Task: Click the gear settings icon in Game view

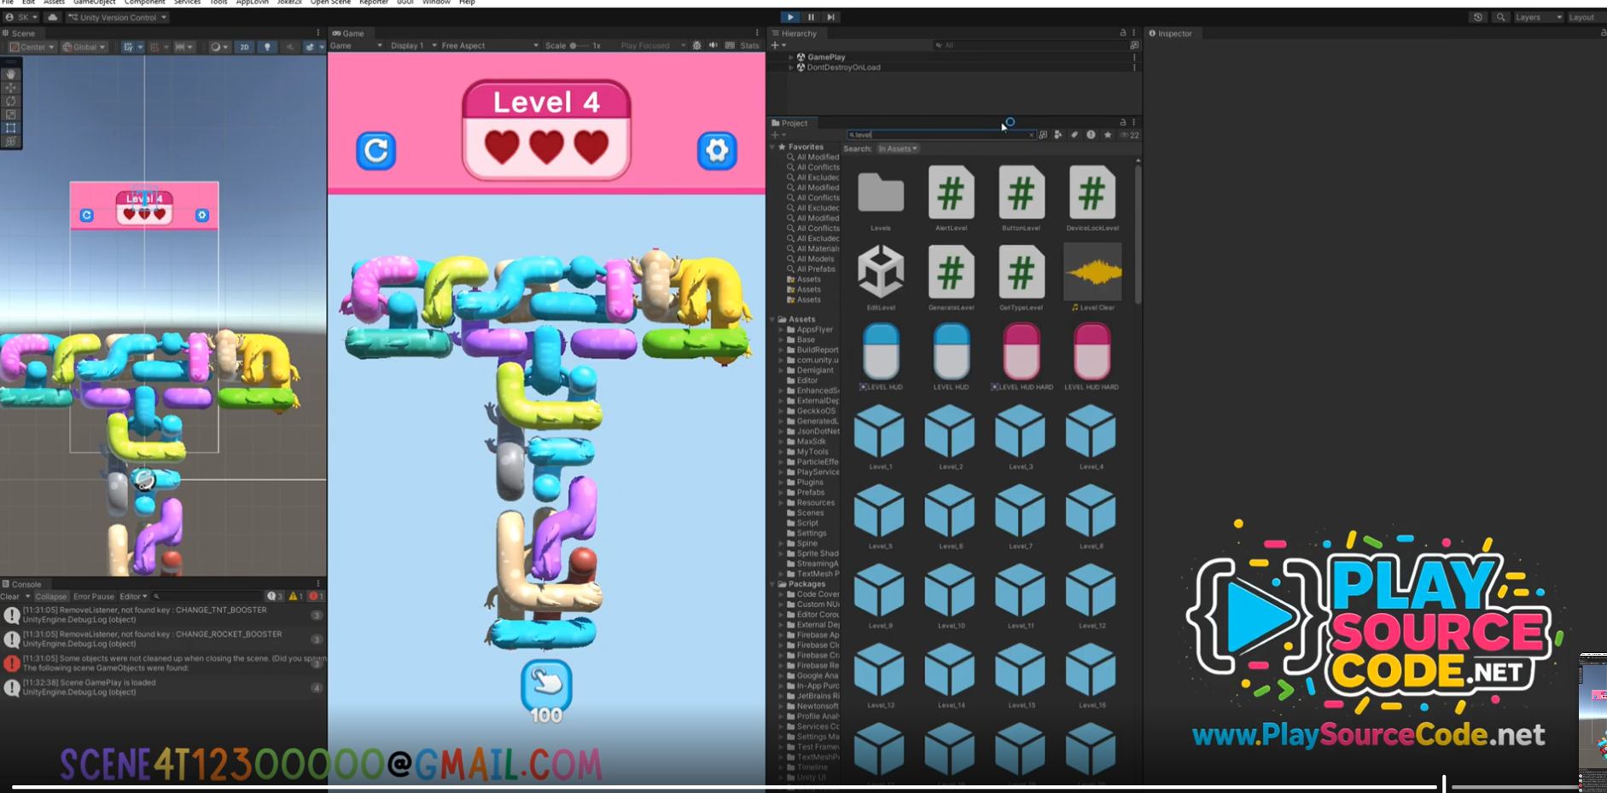Action: coord(717,151)
